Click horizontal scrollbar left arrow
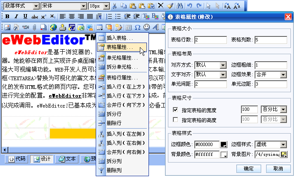The height and width of the screenshot is (177, 295). pos(5,150)
